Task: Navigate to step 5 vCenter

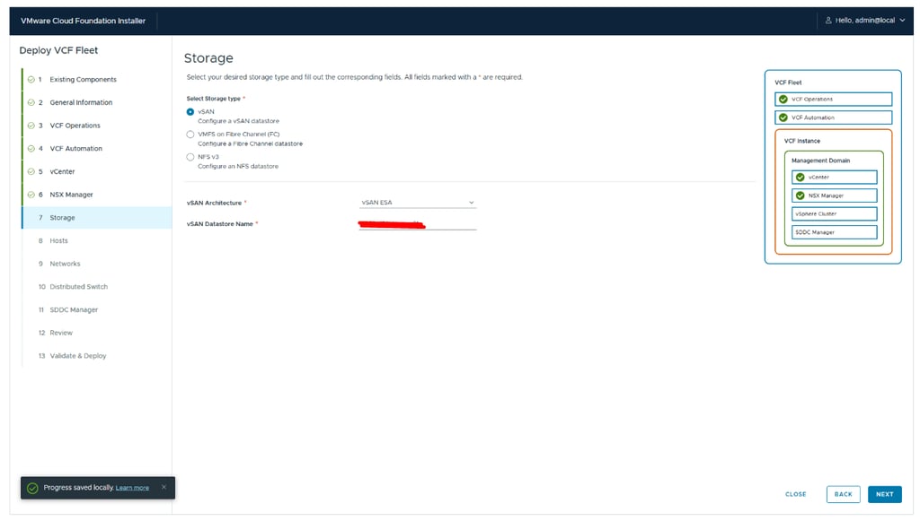Action: coord(62,171)
